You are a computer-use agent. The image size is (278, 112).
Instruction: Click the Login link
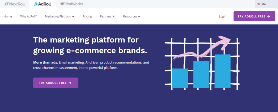[223, 16]
